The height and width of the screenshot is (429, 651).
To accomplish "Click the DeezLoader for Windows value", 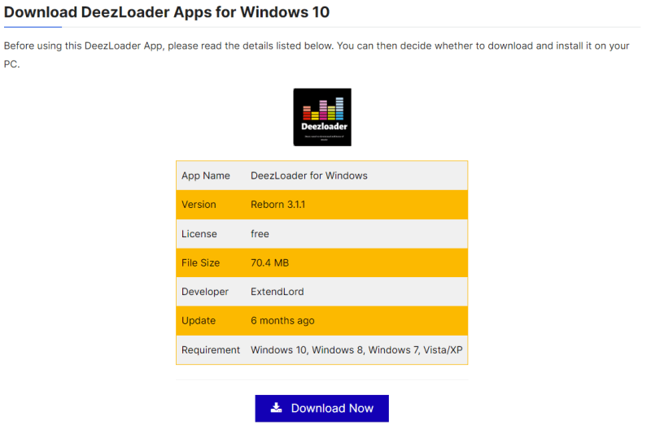I will click(308, 175).
